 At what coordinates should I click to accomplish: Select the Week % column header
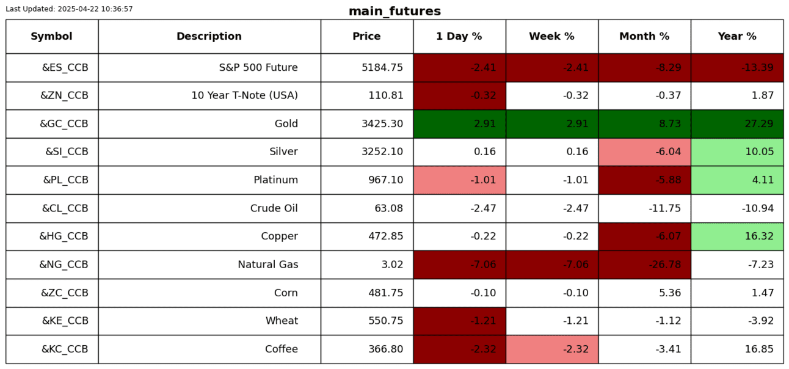point(551,37)
